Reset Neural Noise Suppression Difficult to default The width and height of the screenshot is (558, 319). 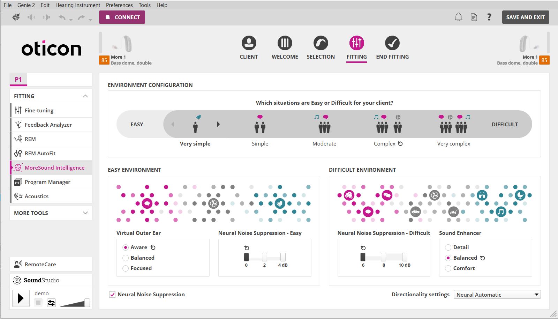[x=363, y=248]
